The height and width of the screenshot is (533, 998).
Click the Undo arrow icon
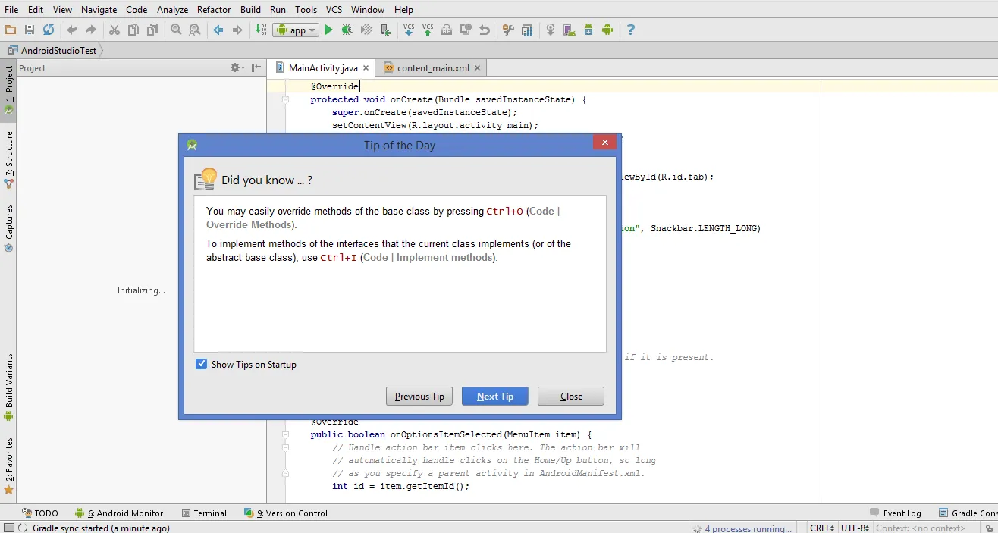[x=72, y=30]
